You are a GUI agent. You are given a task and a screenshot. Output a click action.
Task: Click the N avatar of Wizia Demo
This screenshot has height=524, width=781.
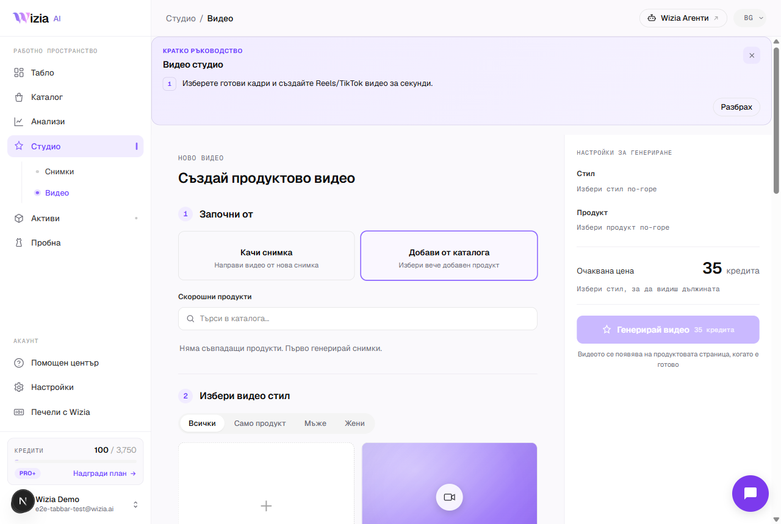[23, 501]
